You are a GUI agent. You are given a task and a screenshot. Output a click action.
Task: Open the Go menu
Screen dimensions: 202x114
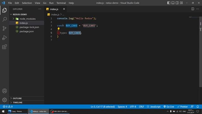[x=45, y=3]
